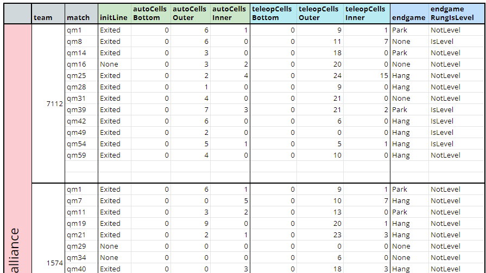Click the qm31 match cell

[x=81, y=99]
